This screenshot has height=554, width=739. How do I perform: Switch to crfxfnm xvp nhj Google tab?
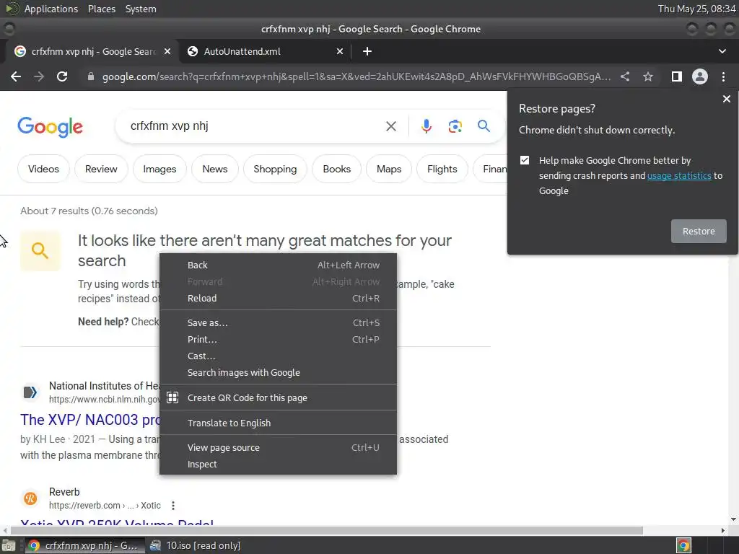pyautogui.click(x=92, y=51)
